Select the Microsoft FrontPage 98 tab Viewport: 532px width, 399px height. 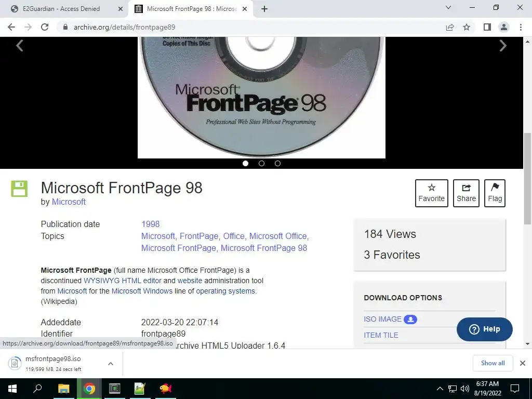191,9
